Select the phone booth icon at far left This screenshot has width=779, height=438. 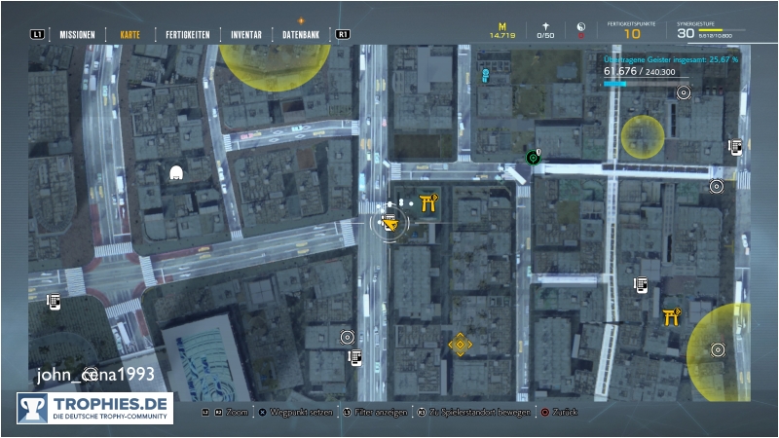(x=55, y=302)
